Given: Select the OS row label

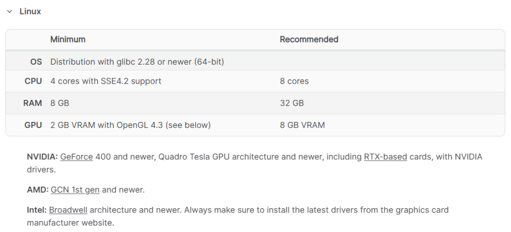Looking at the screenshot, I should [x=36, y=62].
